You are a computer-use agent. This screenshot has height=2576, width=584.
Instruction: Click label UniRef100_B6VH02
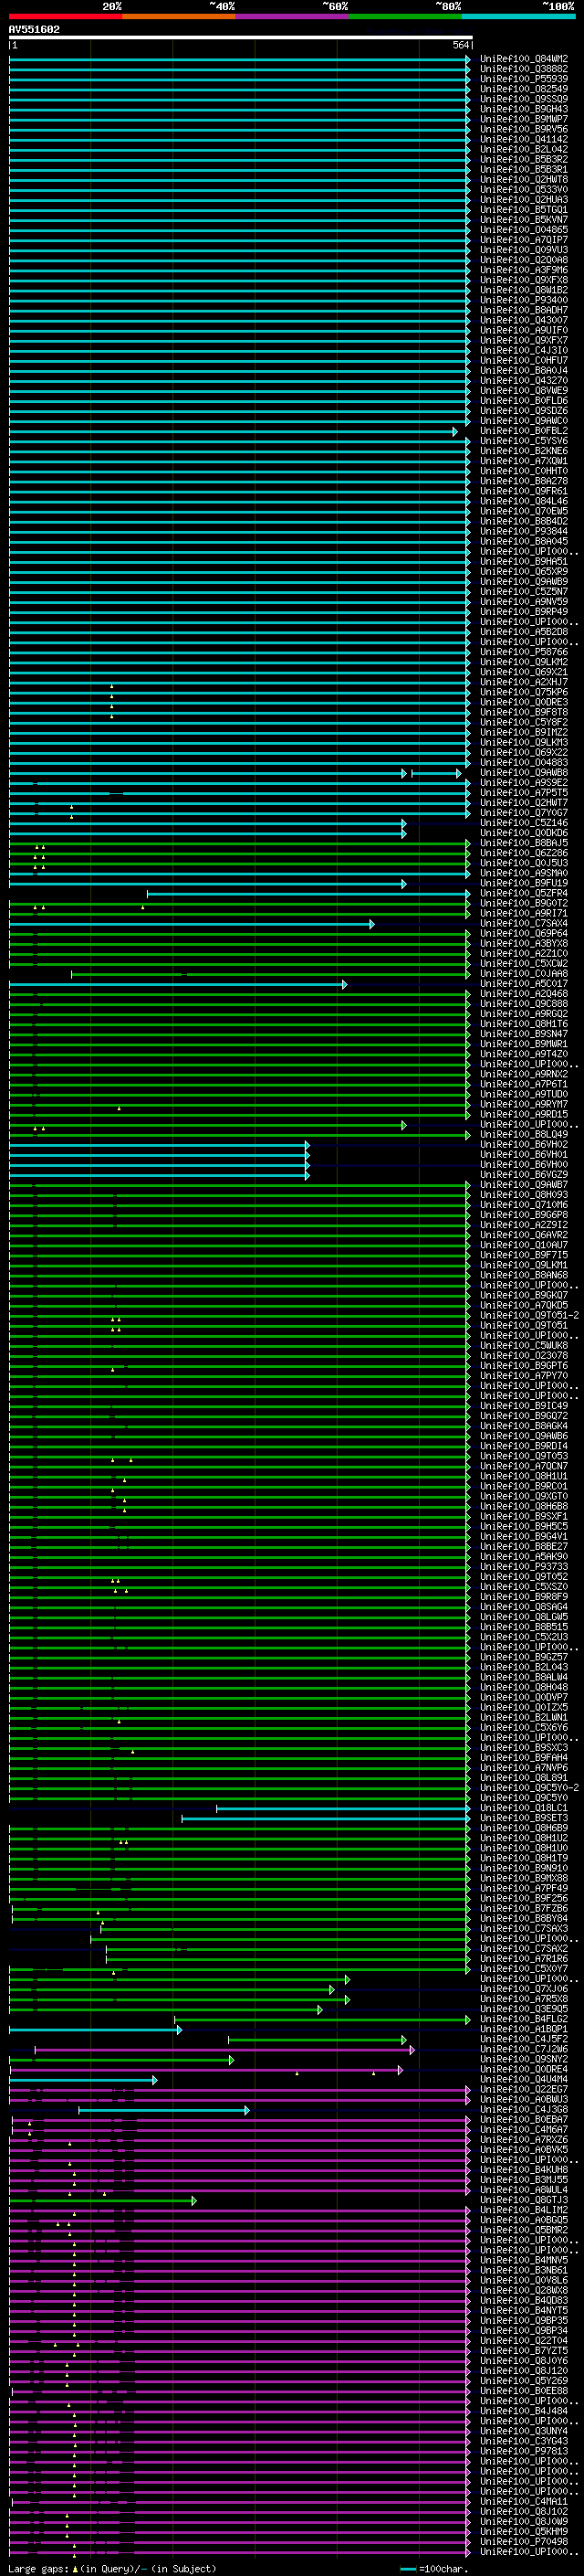524,1144
